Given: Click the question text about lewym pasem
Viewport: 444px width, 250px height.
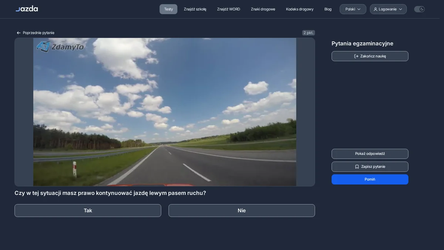Looking at the screenshot, I should pyautogui.click(x=110, y=193).
